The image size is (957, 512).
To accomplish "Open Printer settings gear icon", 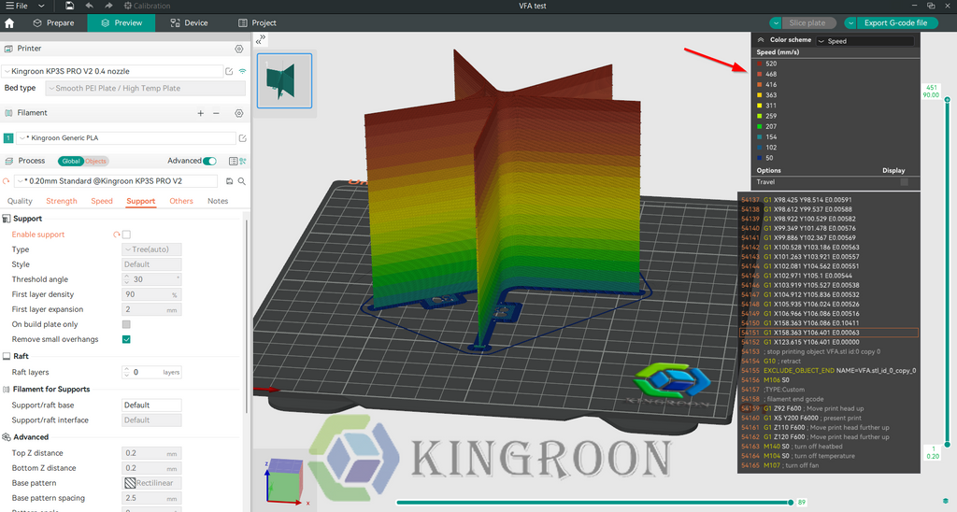I will tap(239, 49).
